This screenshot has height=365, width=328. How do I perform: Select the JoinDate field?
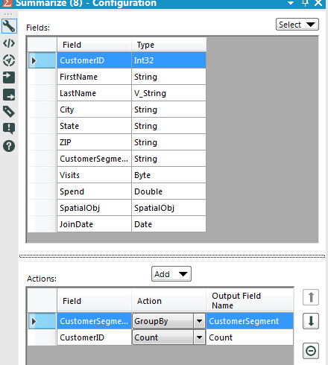[94, 224]
